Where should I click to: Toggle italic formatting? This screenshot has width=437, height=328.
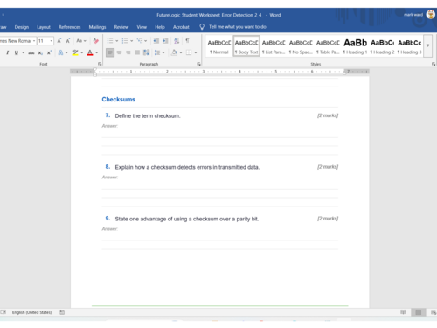pos(7,52)
